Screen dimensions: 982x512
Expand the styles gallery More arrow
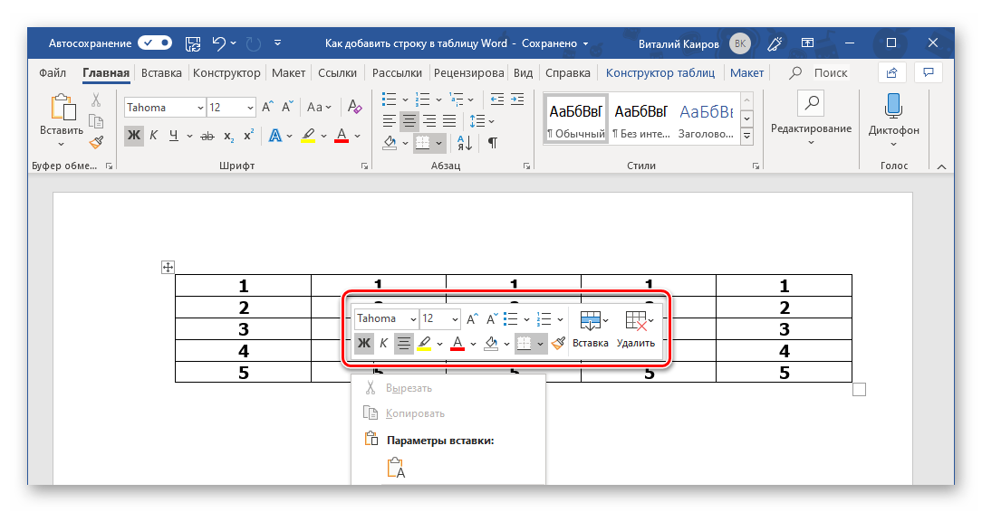coord(746,136)
